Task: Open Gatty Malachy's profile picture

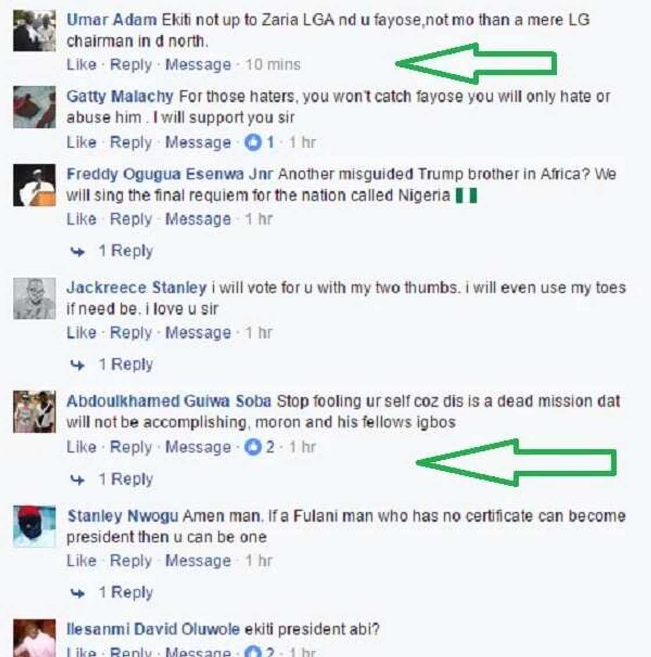Action: (34, 107)
